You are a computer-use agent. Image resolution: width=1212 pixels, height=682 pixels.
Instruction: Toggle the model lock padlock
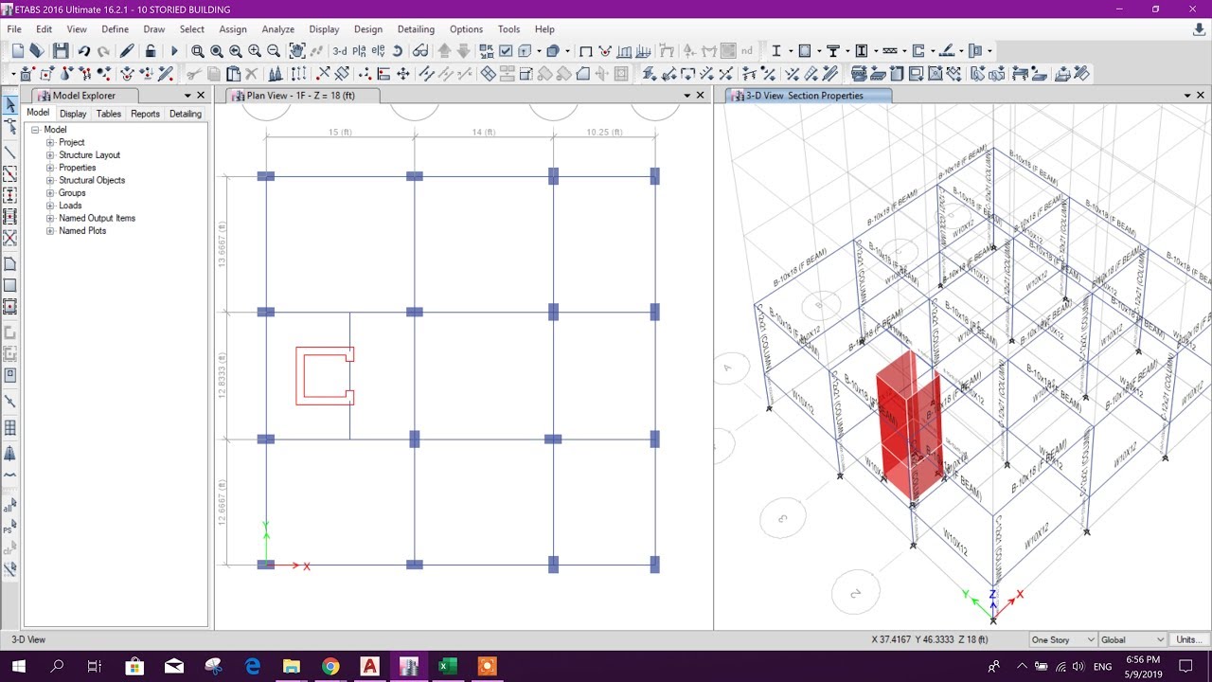pyautogui.click(x=151, y=49)
